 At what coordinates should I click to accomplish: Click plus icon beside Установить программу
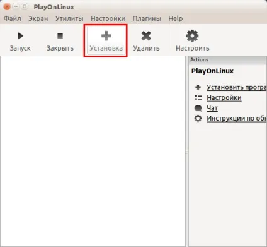click(198, 87)
